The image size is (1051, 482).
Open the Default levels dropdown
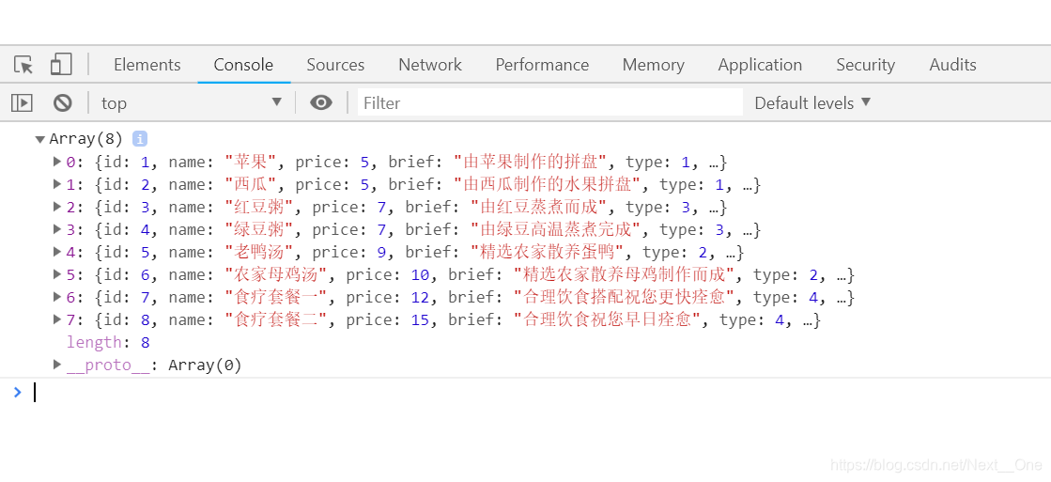(x=812, y=102)
